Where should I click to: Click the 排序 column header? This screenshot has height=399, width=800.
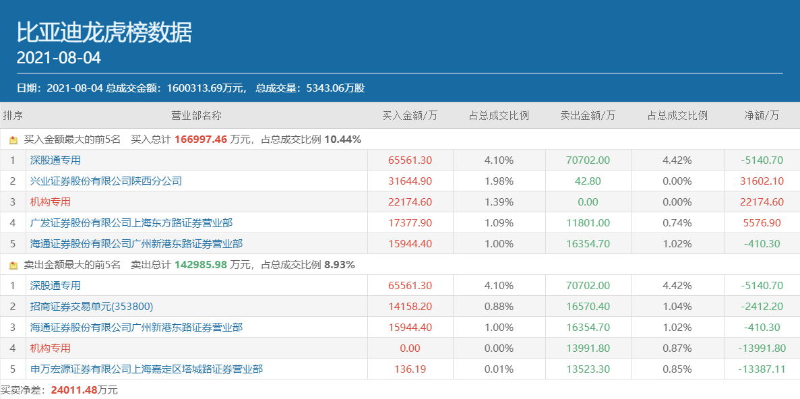coord(13,116)
